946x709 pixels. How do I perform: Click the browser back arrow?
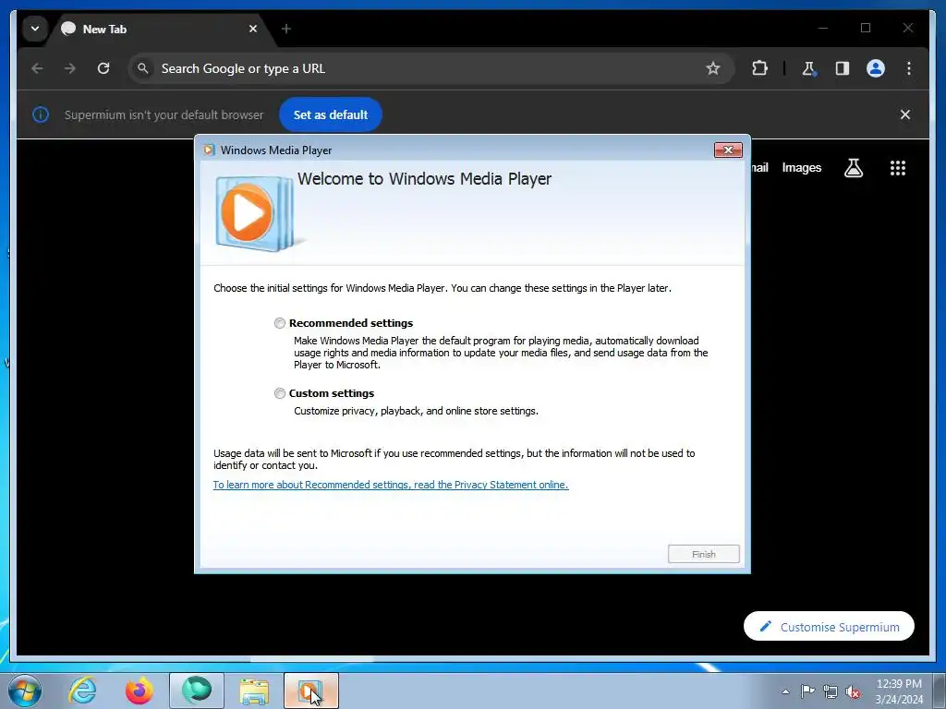tap(37, 68)
